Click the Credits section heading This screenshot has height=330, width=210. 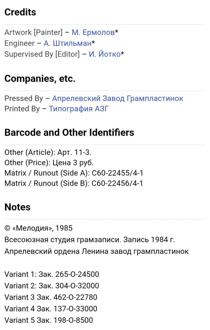pyautogui.click(x=20, y=12)
